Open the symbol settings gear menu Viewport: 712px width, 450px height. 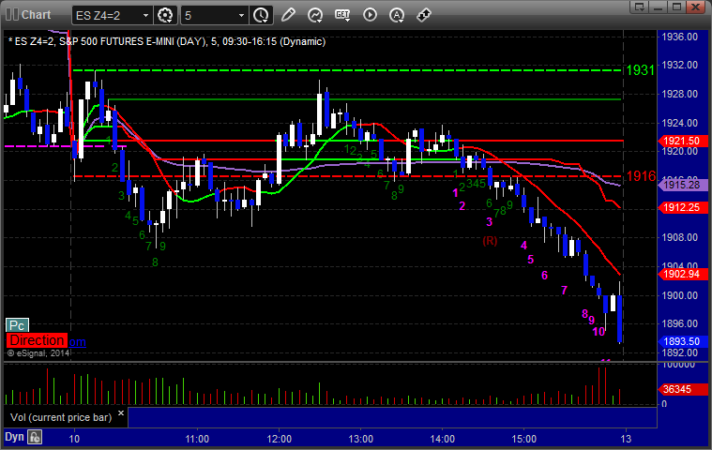(x=165, y=15)
